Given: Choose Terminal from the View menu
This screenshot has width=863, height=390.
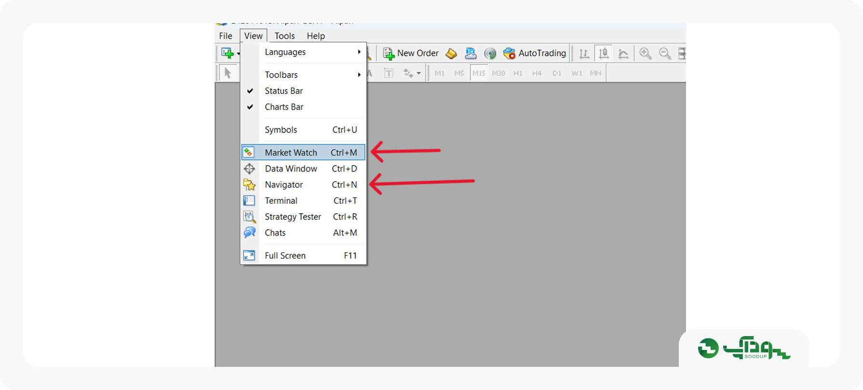Looking at the screenshot, I should coord(303,200).
